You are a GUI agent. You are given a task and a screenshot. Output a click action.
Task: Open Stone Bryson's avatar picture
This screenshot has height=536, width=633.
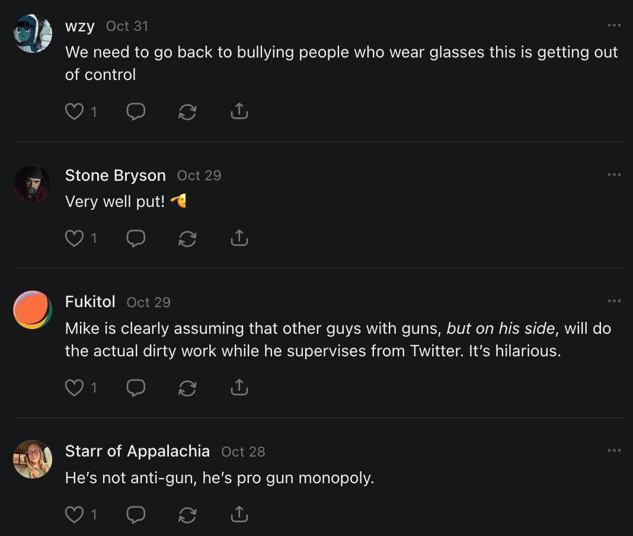click(33, 183)
